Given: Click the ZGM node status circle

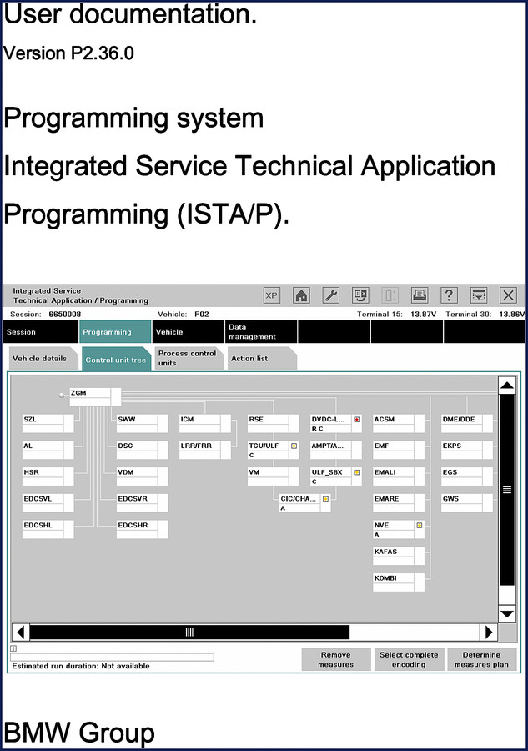Looking at the screenshot, I should click(62, 396).
